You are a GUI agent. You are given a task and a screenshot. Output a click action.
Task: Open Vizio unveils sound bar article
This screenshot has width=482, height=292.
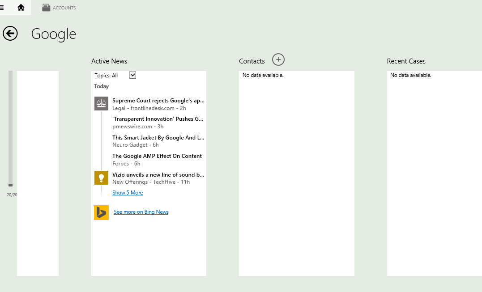158,175
